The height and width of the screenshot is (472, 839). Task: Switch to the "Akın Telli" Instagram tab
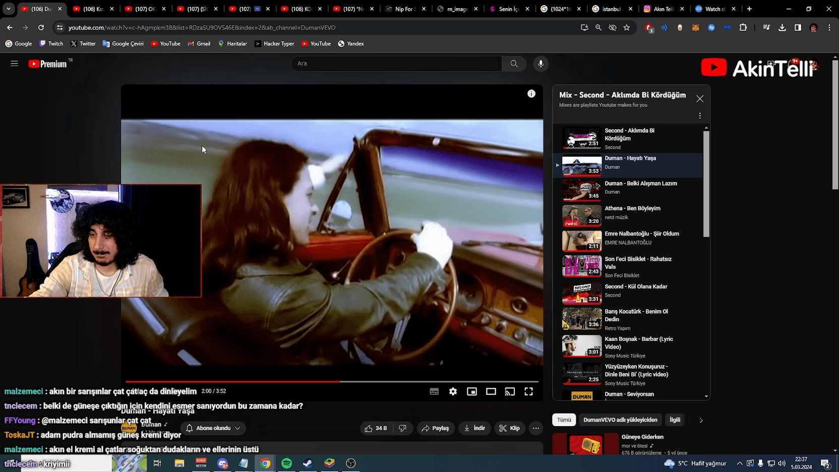click(664, 9)
